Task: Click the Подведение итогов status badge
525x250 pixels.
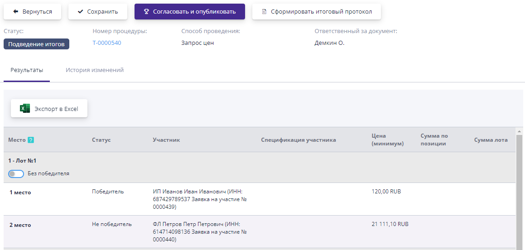Action: tap(36, 44)
